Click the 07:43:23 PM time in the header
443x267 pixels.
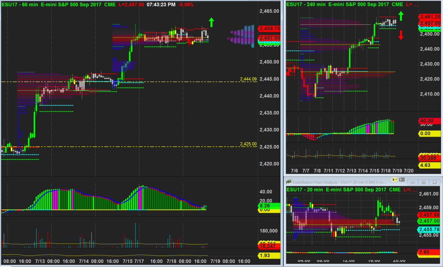tap(161, 4)
